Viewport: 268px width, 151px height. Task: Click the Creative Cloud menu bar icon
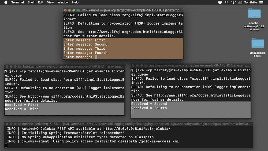point(240,2)
